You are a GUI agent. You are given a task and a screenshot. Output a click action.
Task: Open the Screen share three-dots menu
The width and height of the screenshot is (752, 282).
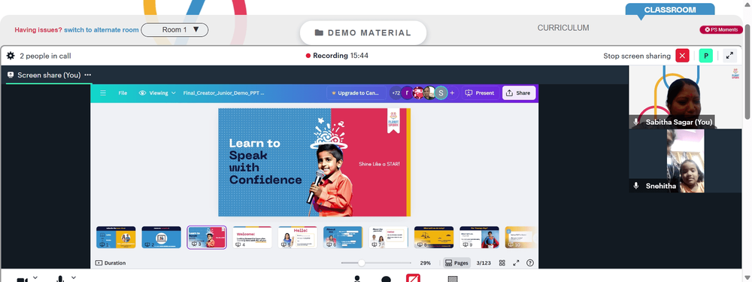tap(88, 75)
